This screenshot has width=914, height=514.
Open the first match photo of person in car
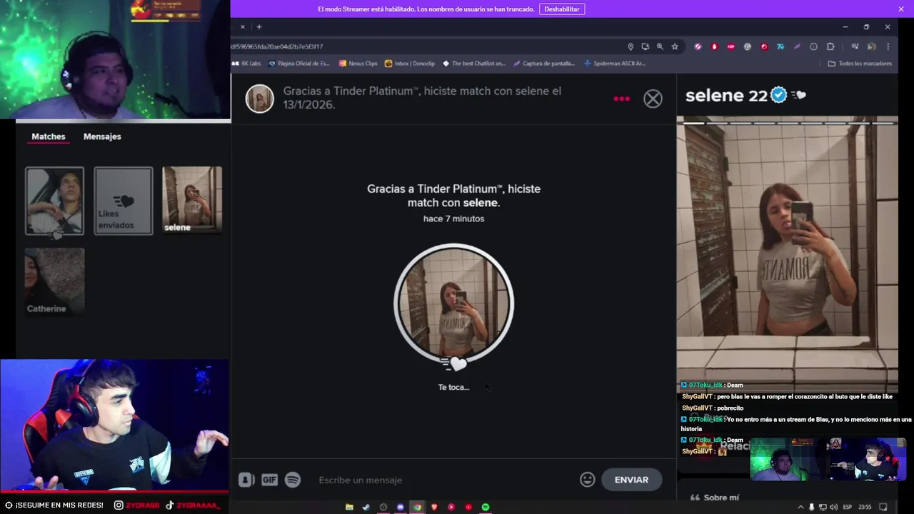click(54, 201)
